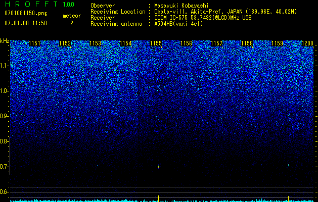Click the 1156 time marker
Image resolution: width=318 pixels, height=202 pixels.
pyautogui.click(x=187, y=43)
